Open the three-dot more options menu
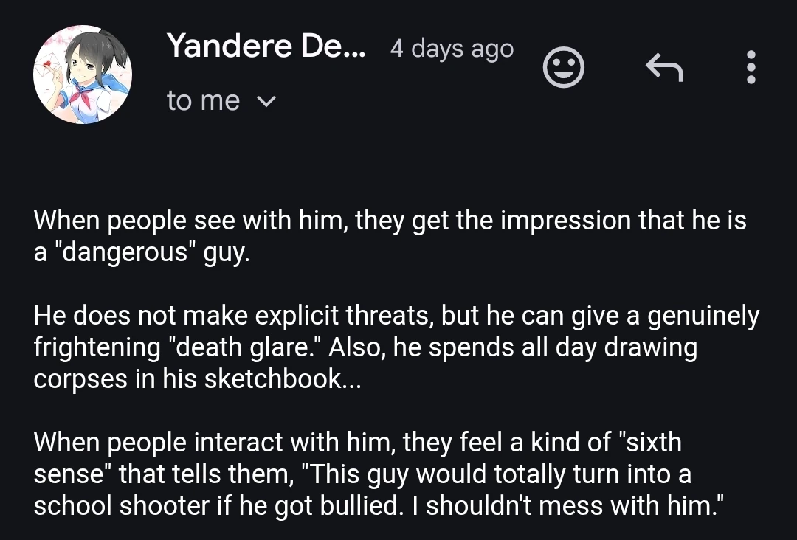The width and height of the screenshot is (797, 540). [751, 68]
